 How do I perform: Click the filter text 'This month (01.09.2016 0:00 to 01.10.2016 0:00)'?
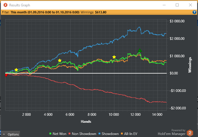point(45,12)
